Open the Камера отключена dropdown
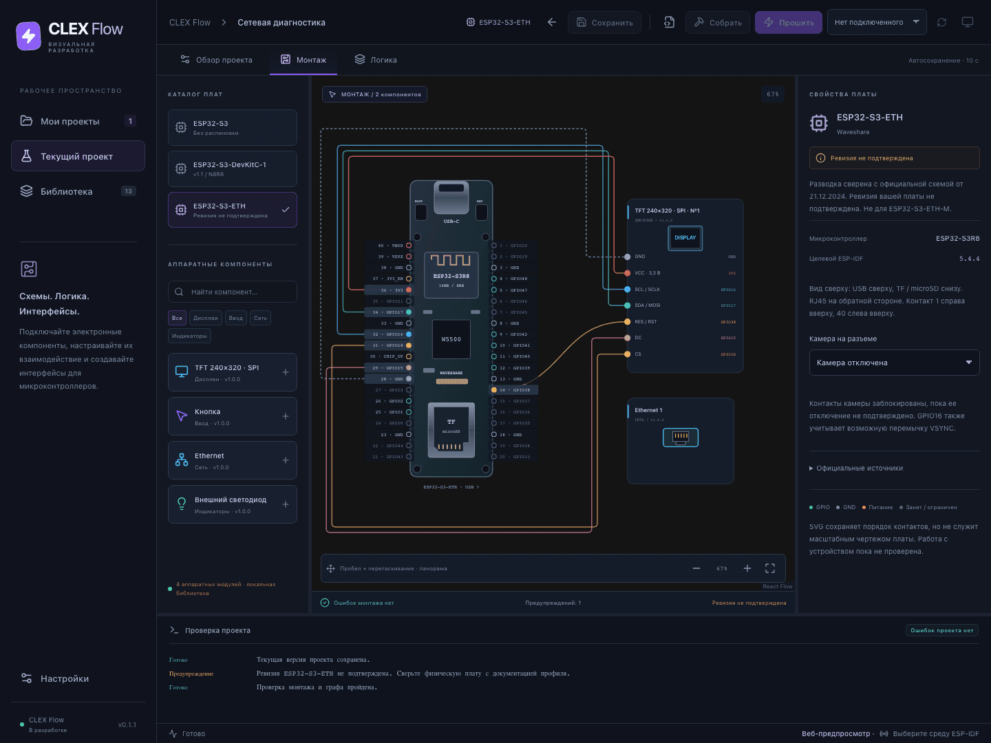Screen dimensions: 991x743 pos(894,363)
